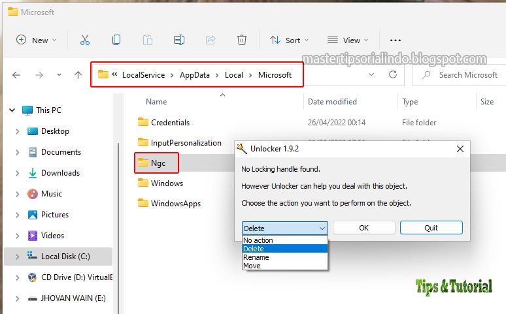The width and height of the screenshot is (506, 314).
Task: Click the Share icon in toolbar
Action: [211, 40]
